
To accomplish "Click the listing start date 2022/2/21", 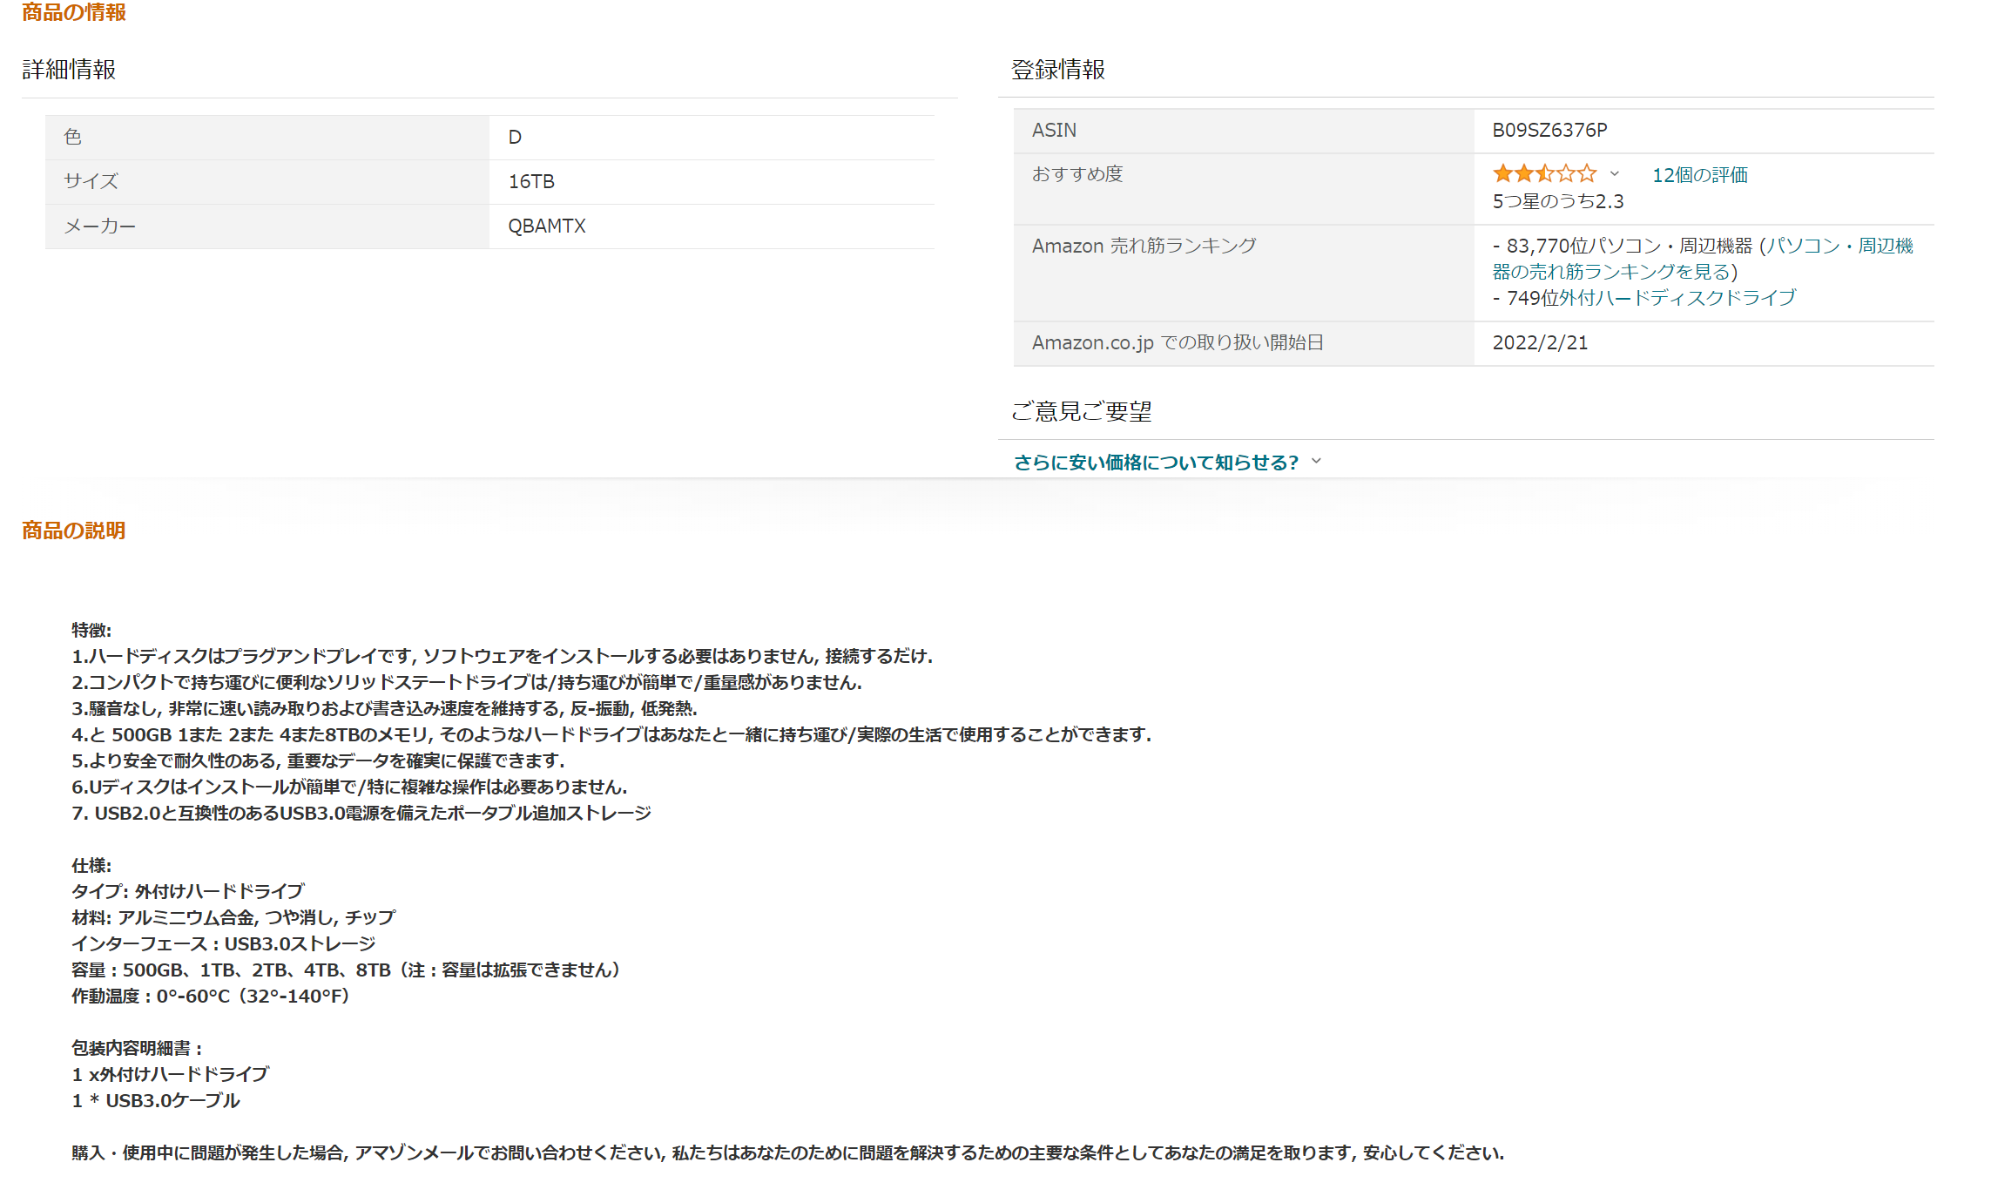I will coord(1540,342).
